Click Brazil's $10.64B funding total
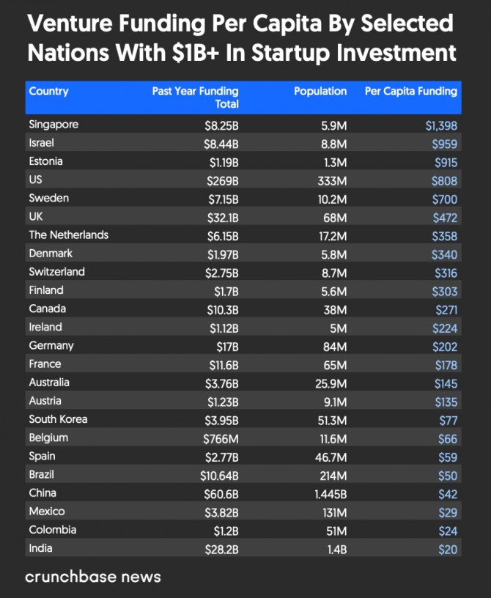This screenshot has width=491, height=598. click(x=221, y=476)
